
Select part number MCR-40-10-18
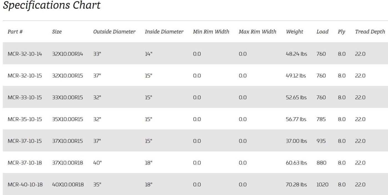[x=25, y=184]
